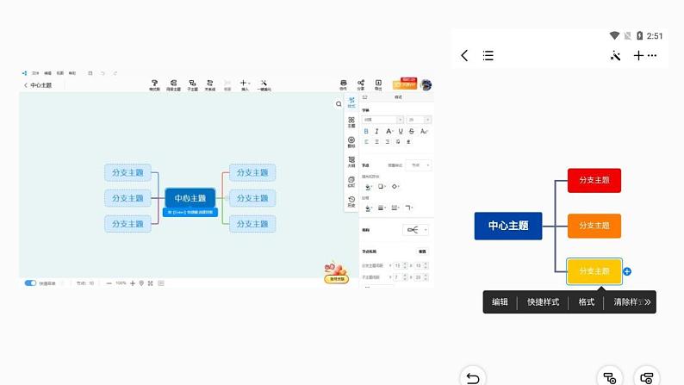
Task: Click the first subtopic spacing number field
Action: tap(401, 277)
